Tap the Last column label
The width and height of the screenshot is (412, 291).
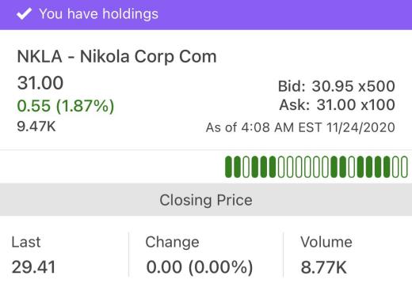point(26,242)
